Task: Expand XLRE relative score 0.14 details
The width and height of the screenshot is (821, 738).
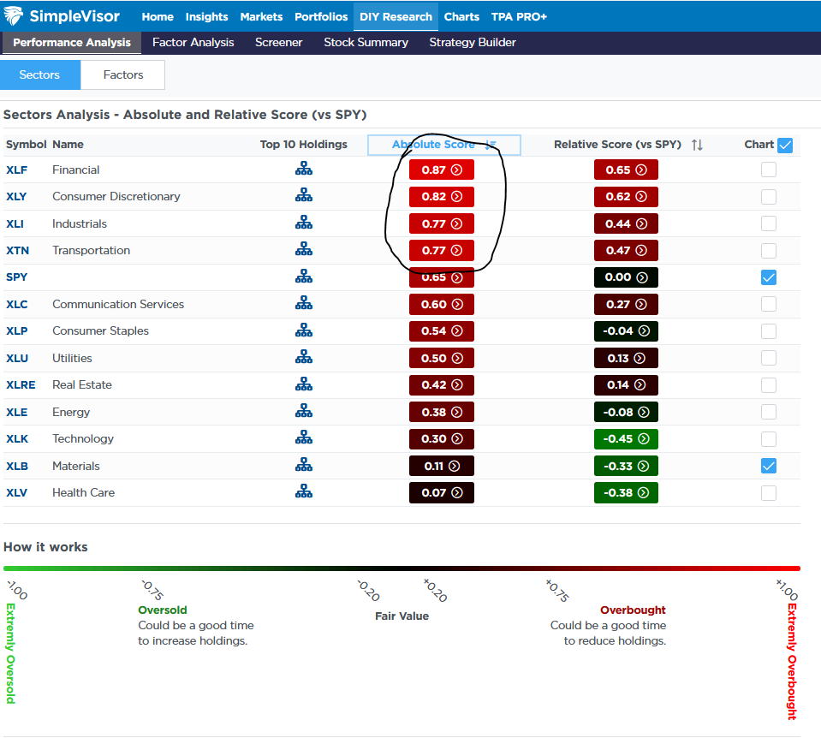Action: click(626, 385)
